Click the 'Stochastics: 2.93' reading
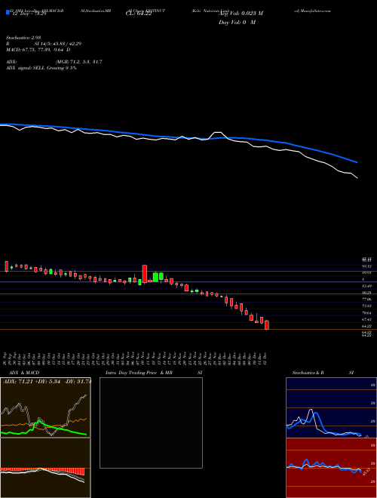This screenshot has height=498, width=377. click(x=23, y=38)
